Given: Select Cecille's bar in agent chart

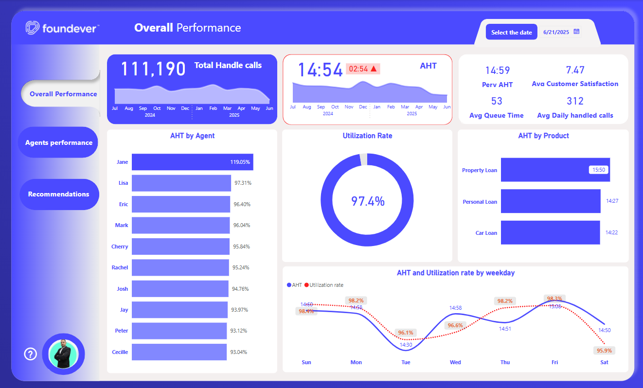Looking at the screenshot, I should click(x=179, y=352).
